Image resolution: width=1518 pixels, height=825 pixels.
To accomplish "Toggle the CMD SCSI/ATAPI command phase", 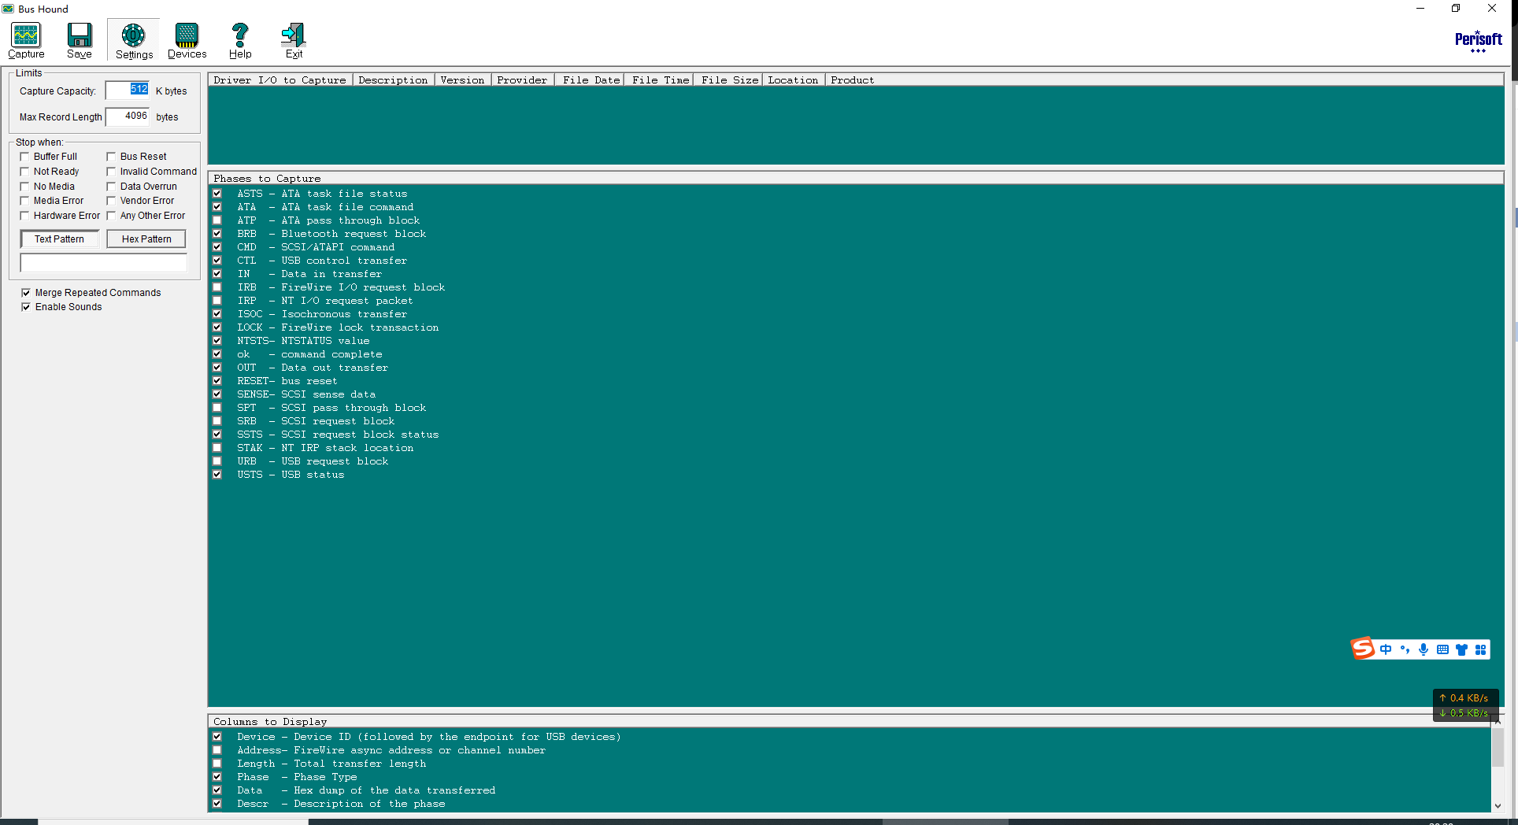I will pyautogui.click(x=217, y=247).
